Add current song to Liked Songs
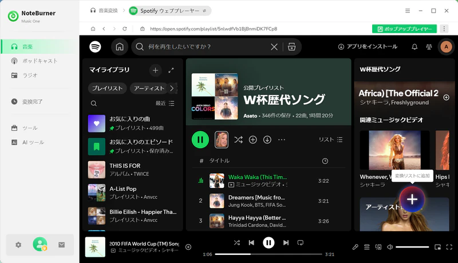458x263 pixels. [188, 247]
